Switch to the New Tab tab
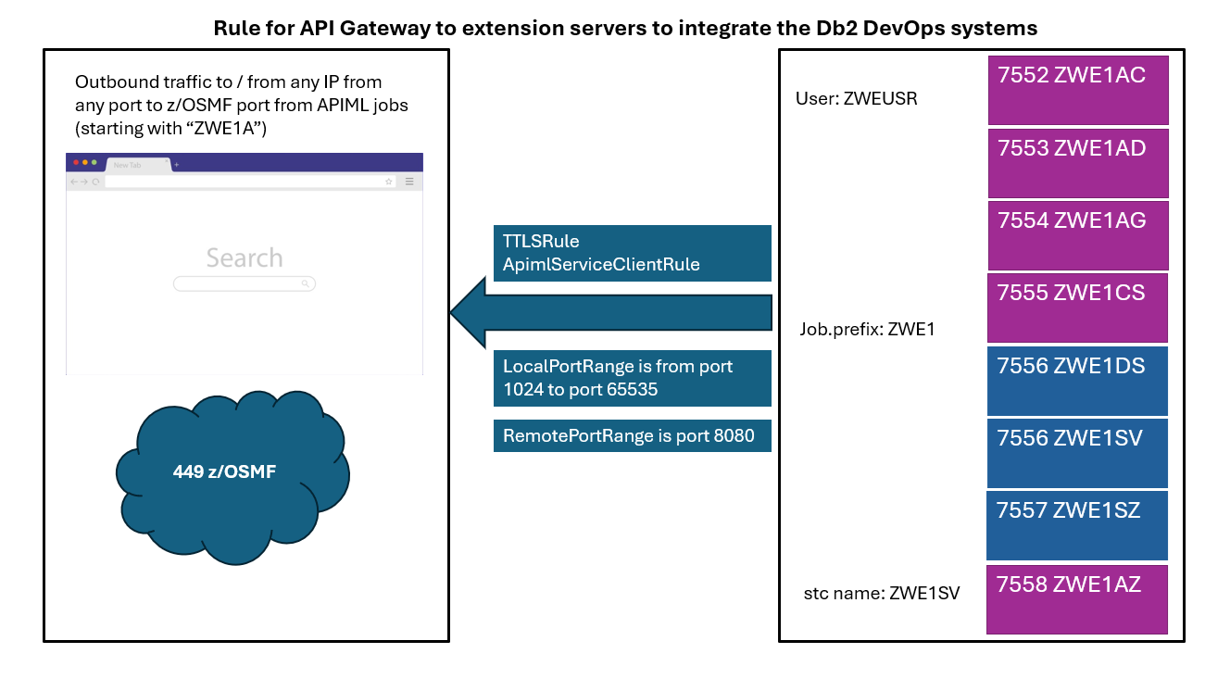This screenshot has width=1230, height=691. [128, 165]
